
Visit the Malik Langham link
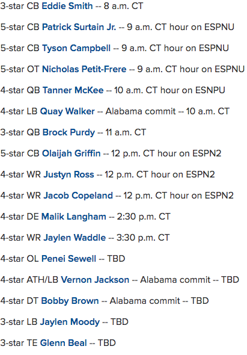pyautogui.click(x=74, y=217)
